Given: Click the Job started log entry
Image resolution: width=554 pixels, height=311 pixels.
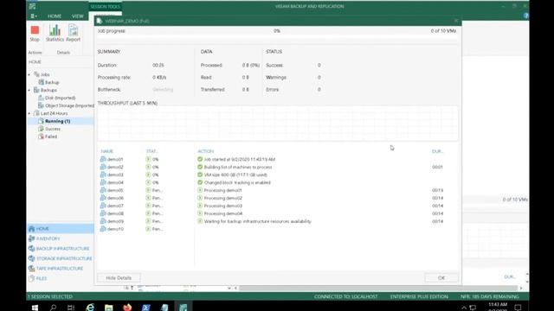Looking at the screenshot, I should tap(240, 159).
